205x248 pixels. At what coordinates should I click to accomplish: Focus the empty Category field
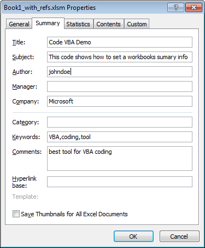pyautogui.click(x=120, y=122)
